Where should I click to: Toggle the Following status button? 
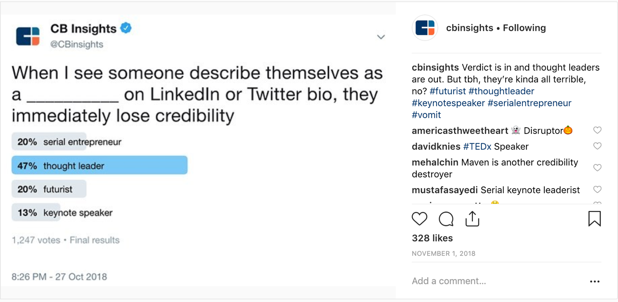[524, 28]
